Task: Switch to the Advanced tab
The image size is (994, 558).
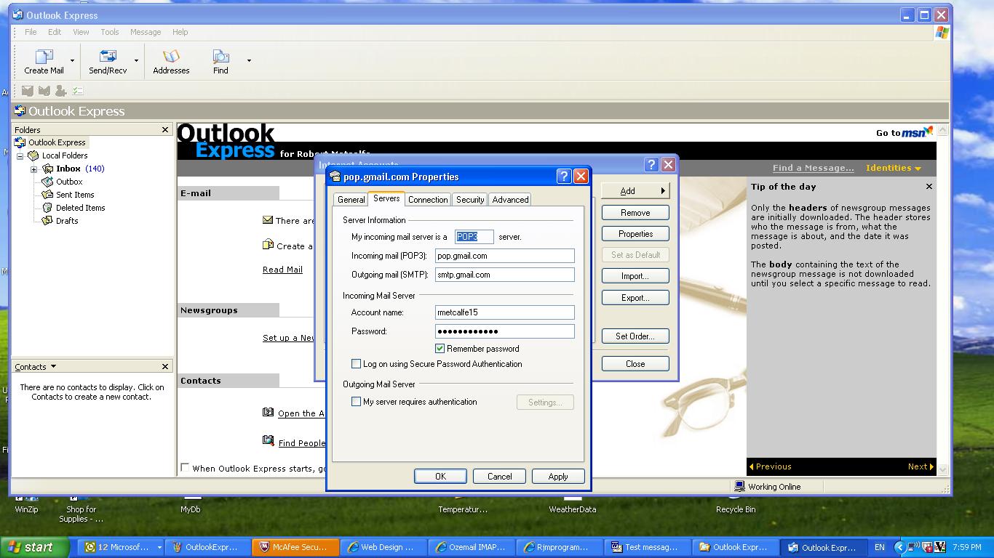Action: (510, 200)
